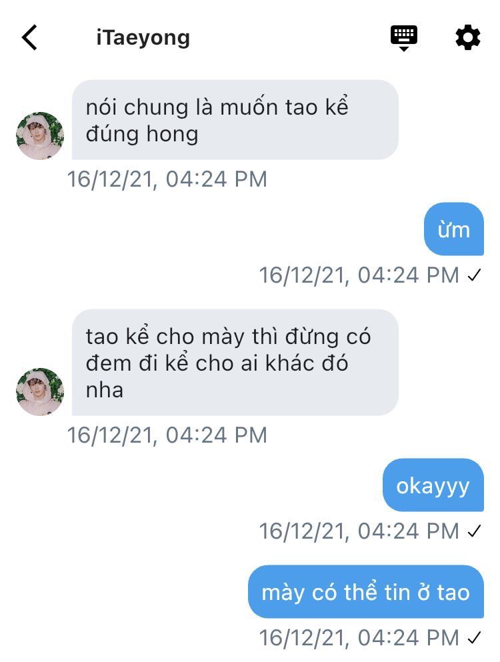Tap timestamp under "mày có thể tin ở tao"
The image size is (500, 662).
click(x=359, y=637)
